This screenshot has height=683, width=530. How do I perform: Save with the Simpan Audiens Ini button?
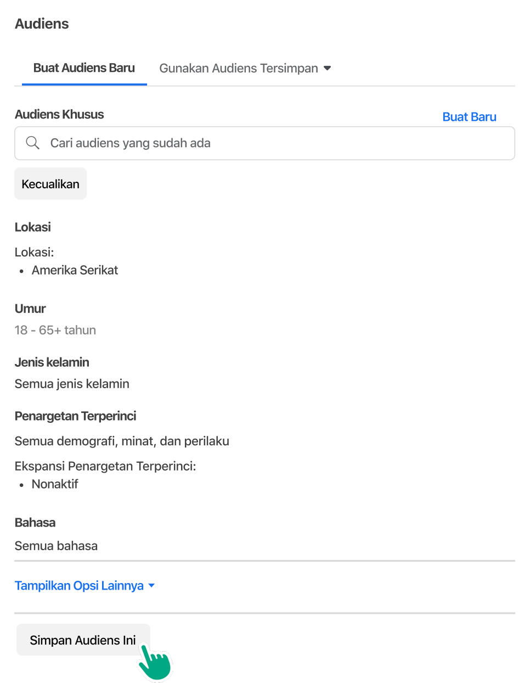[x=83, y=640]
